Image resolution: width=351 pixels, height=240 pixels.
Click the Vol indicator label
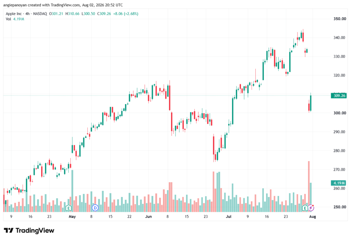coord(8,19)
